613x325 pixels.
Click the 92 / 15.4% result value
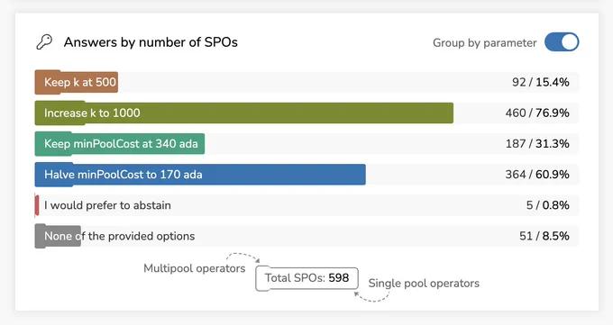tap(541, 82)
